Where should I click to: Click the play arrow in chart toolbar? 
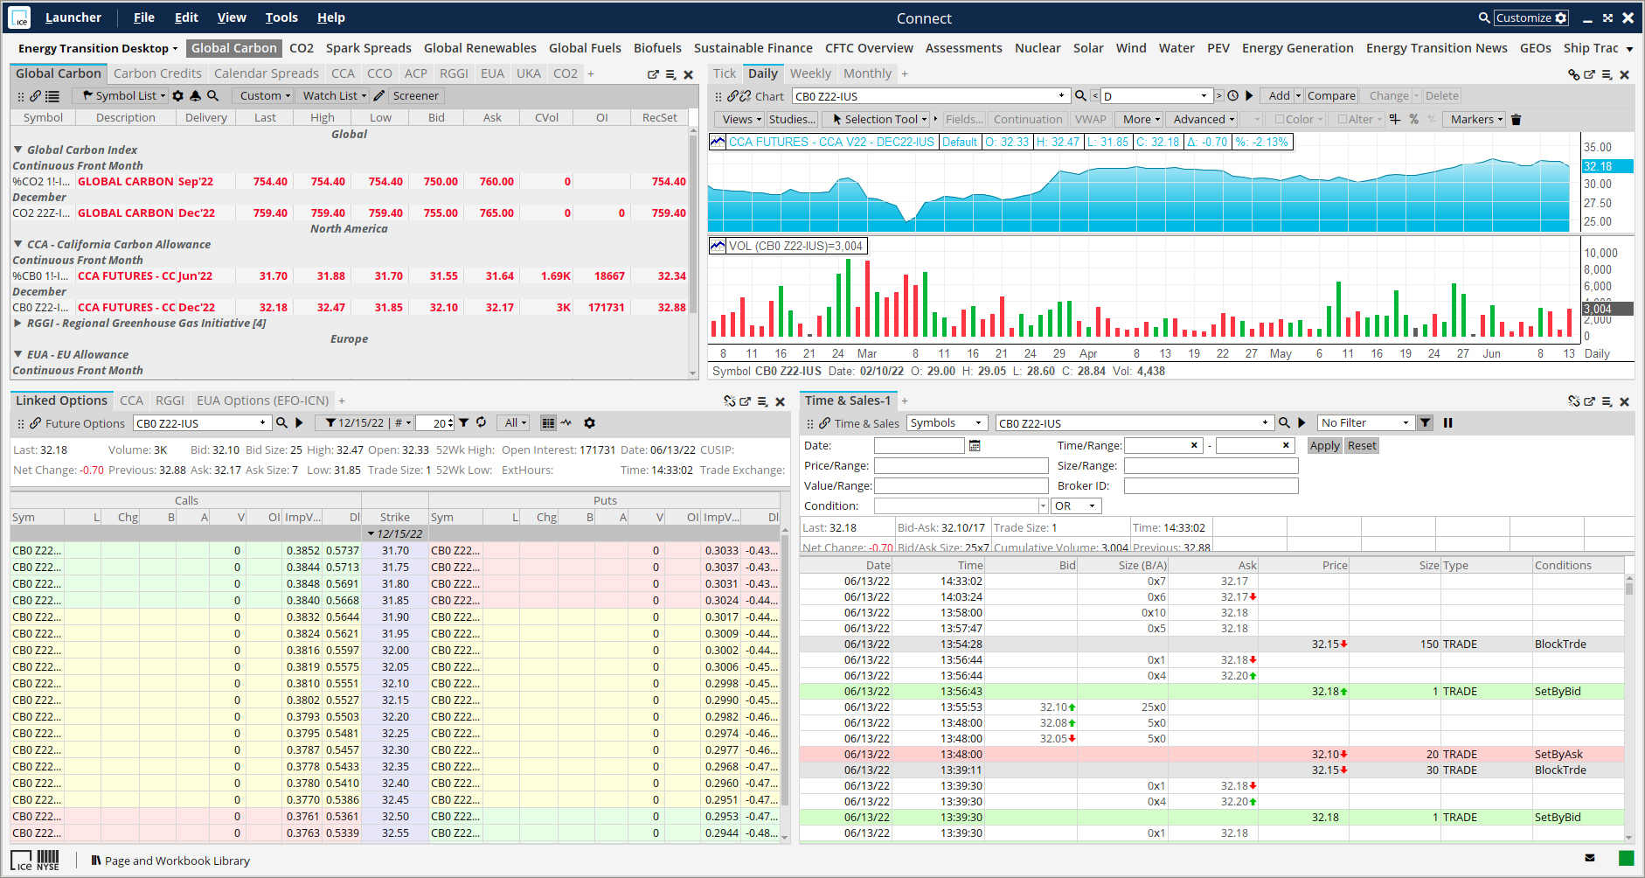pyautogui.click(x=1249, y=96)
